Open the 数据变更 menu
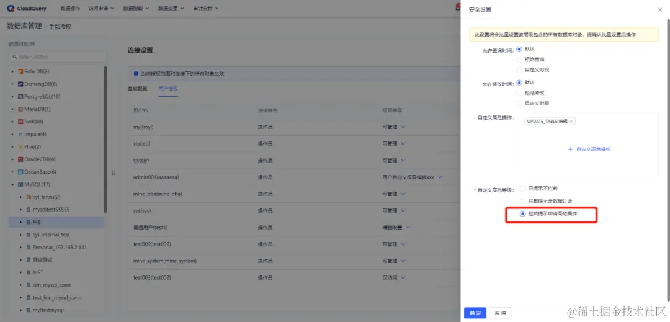Image resolution: width=670 pixels, height=322 pixels. tap(171, 9)
